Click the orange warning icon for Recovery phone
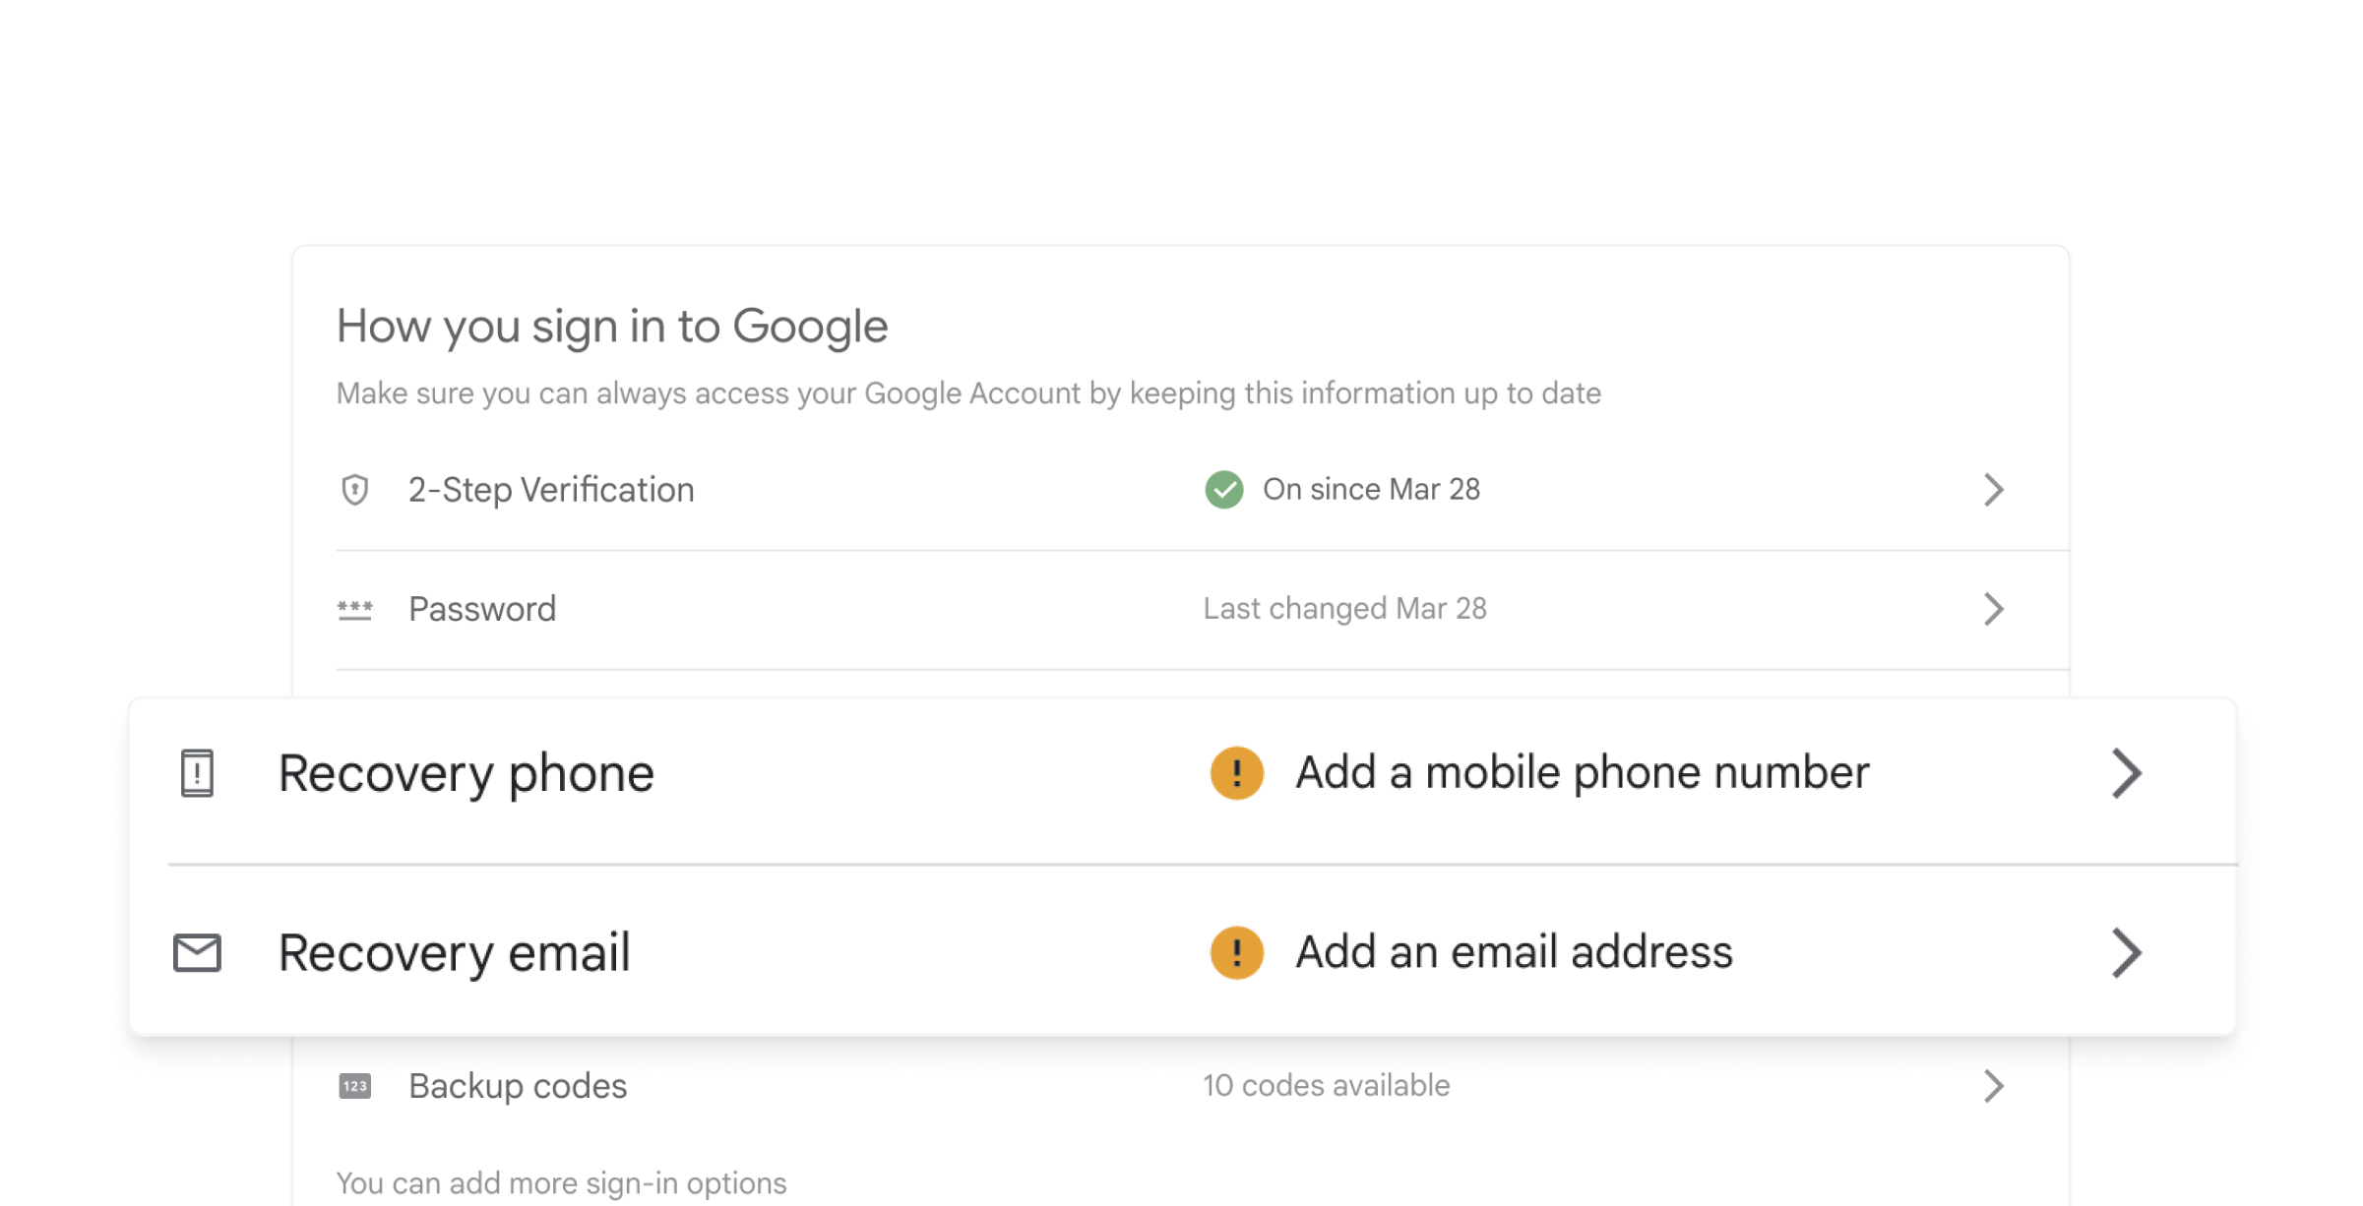Image resolution: width=2363 pixels, height=1206 pixels. pyautogui.click(x=1236, y=773)
